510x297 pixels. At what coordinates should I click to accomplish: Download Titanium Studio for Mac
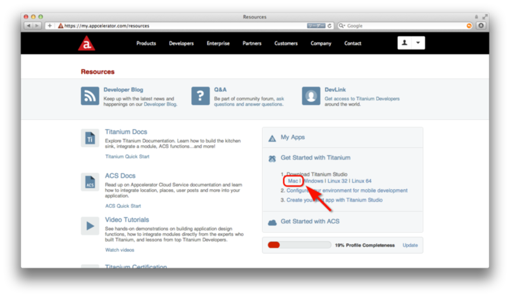293,181
